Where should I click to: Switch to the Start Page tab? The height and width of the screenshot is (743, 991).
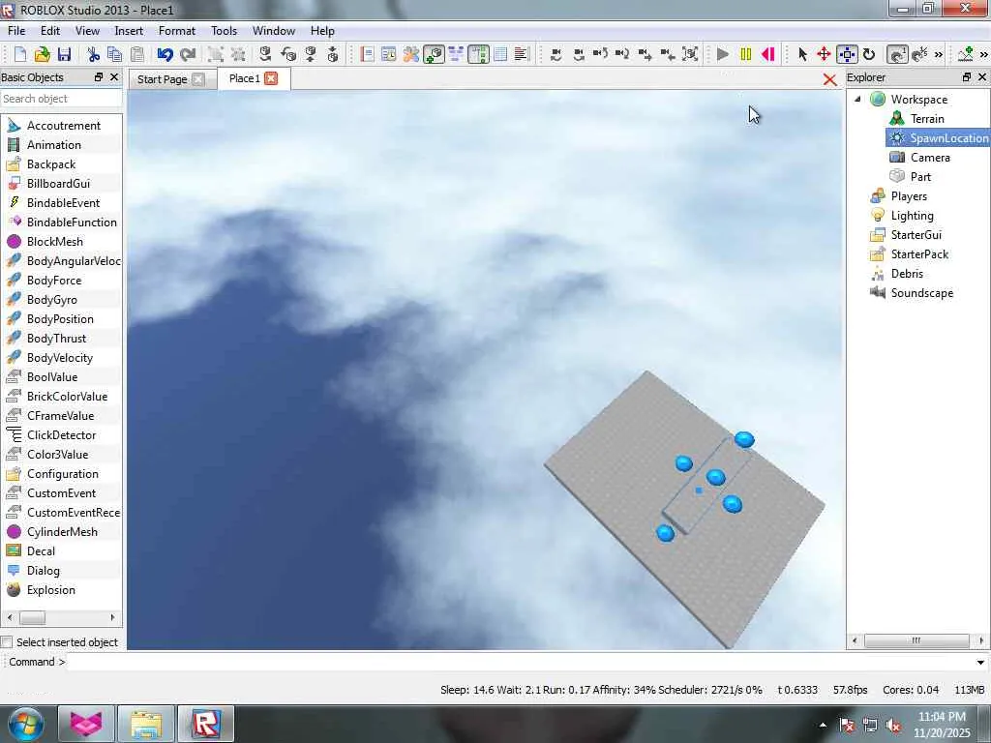[x=163, y=79]
